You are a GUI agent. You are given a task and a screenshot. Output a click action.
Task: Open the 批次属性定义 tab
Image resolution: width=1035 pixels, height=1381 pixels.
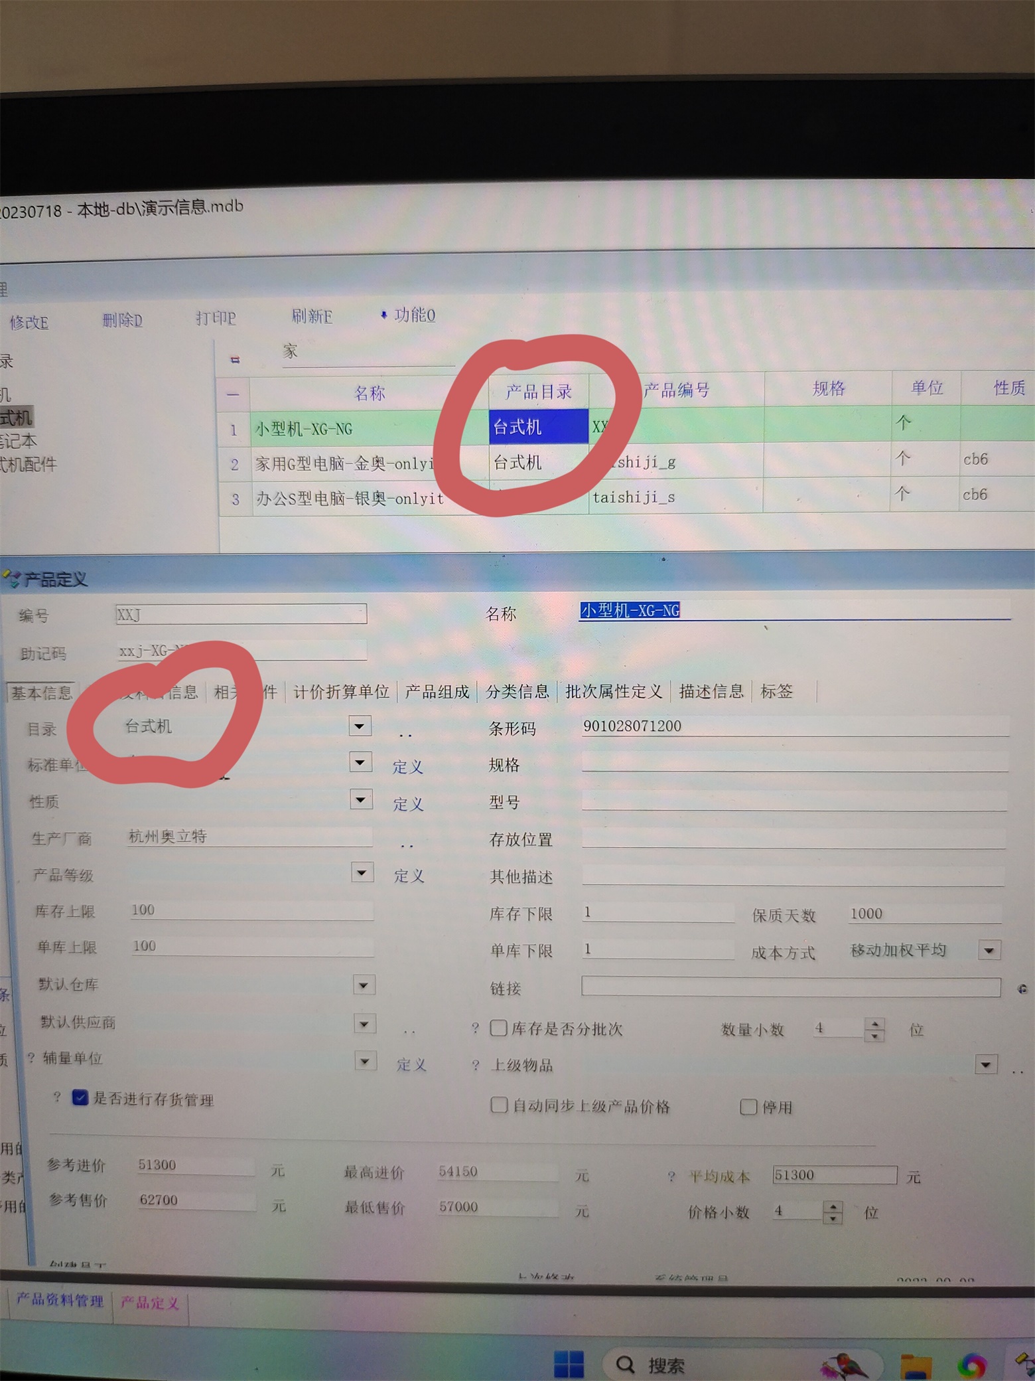(613, 692)
